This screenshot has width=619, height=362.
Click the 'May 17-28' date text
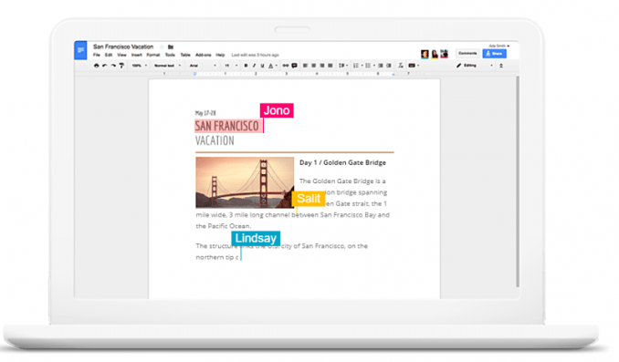point(205,113)
